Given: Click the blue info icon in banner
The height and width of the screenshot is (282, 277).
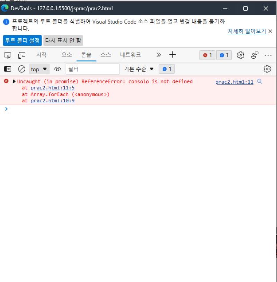Looking at the screenshot, I should [x=6, y=22].
